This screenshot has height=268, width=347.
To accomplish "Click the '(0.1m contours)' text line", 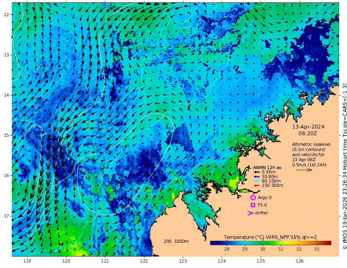I will pos(309,149).
